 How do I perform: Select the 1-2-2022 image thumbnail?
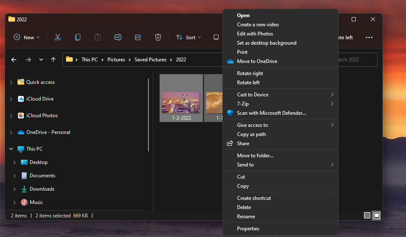pos(181,102)
